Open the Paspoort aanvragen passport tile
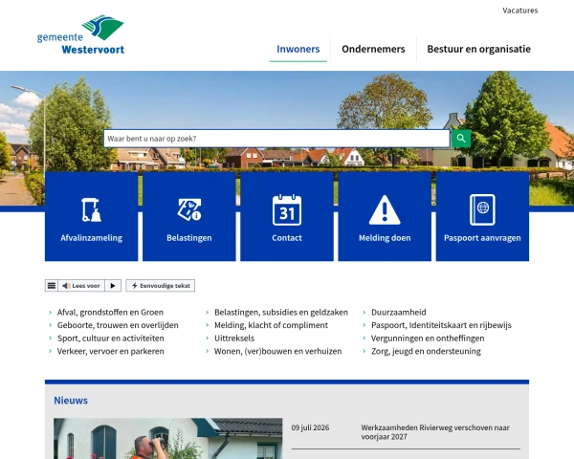Image resolution: width=574 pixels, height=459 pixels. click(482, 216)
